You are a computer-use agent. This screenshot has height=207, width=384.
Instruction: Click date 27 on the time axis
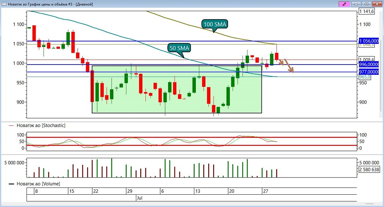(265, 191)
